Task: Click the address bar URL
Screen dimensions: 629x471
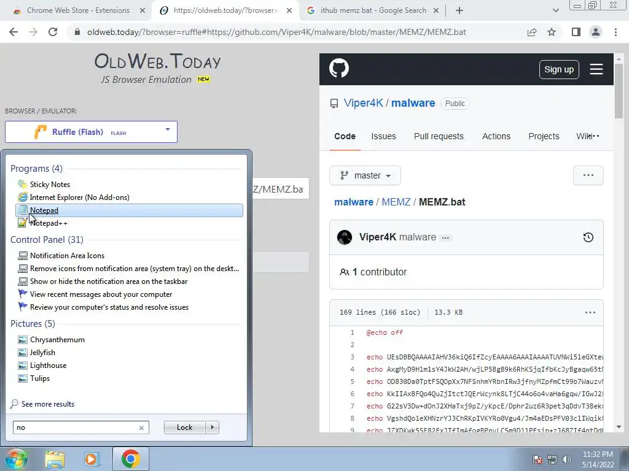Action: click(276, 32)
